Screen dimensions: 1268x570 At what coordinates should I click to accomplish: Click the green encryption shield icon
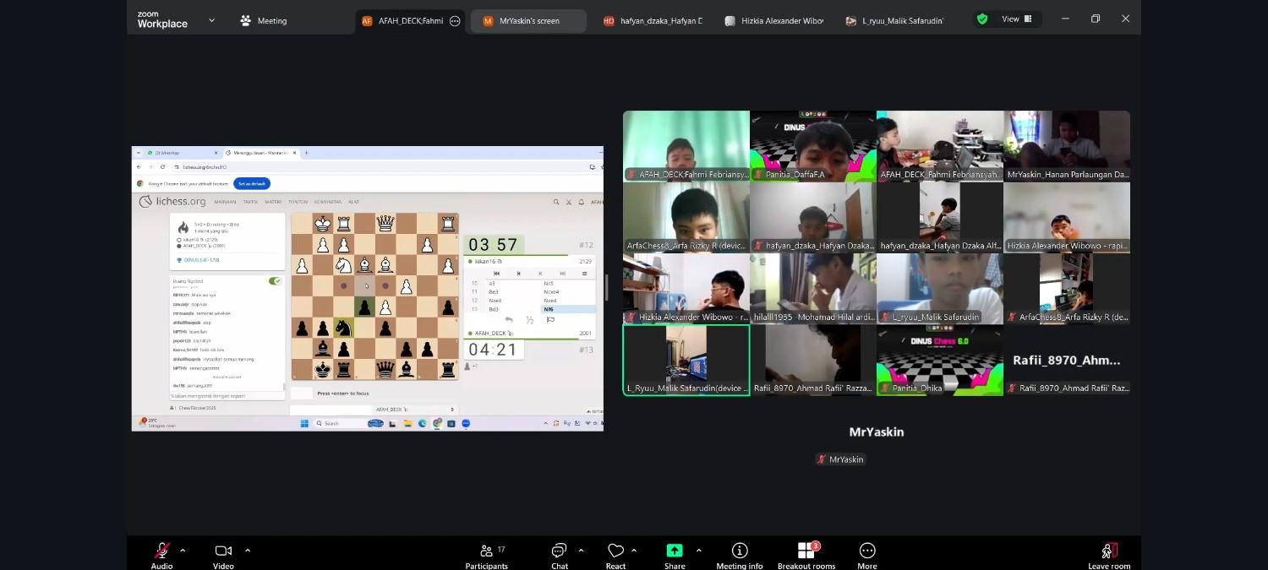pos(981,19)
